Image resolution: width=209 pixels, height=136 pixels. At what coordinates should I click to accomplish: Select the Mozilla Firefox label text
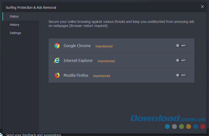point(76,75)
